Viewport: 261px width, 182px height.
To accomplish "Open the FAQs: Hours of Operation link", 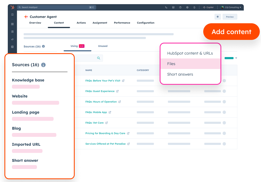I will pyautogui.click(x=101, y=102).
